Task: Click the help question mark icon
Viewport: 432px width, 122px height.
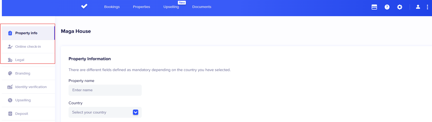Action: tap(387, 7)
